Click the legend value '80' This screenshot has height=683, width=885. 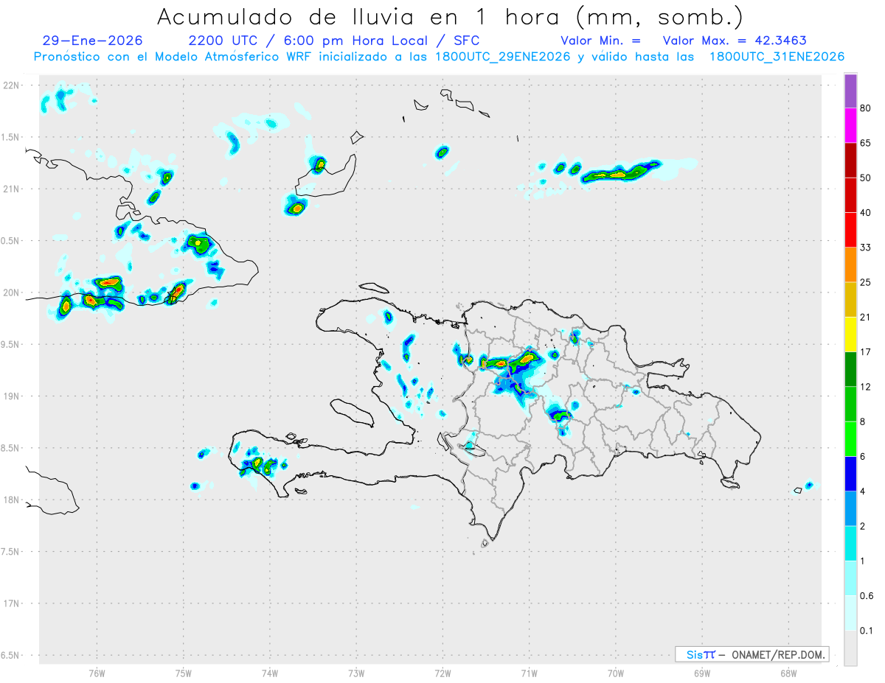point(866,108)
